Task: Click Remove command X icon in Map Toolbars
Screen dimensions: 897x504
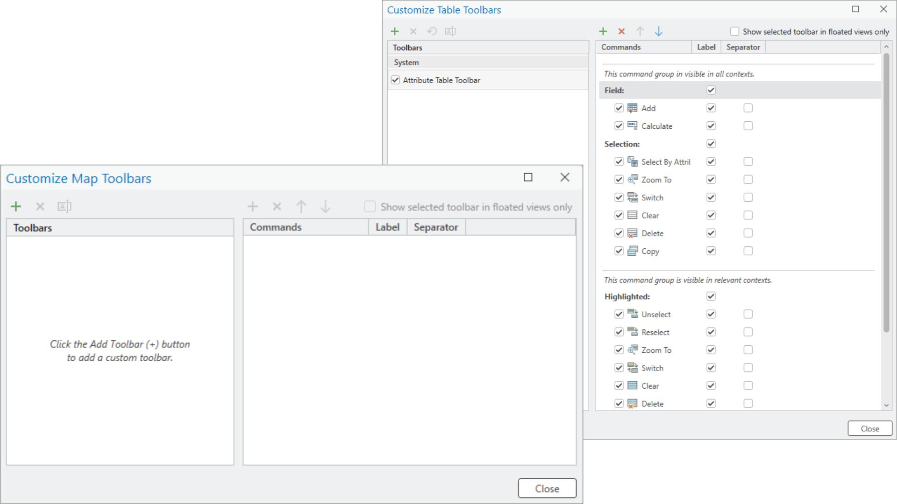Action: pyautogui.click(x=277, y=206)
